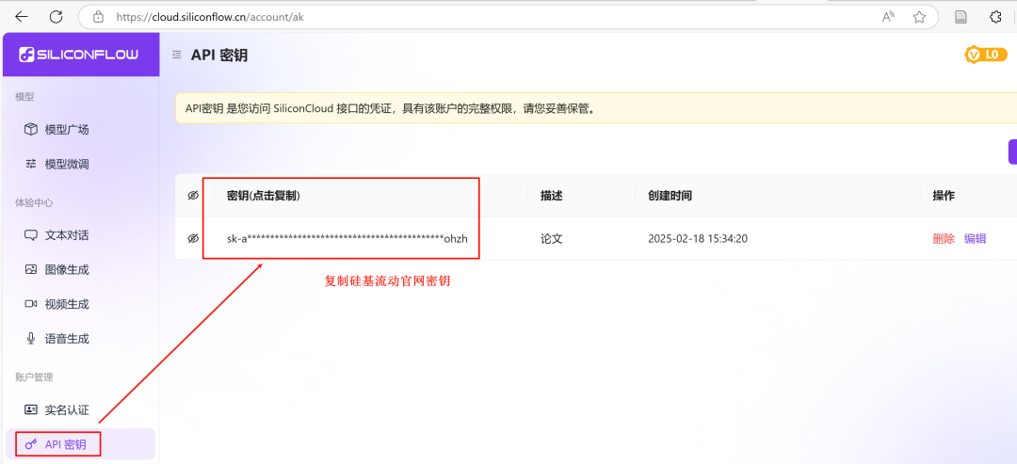Select API 密钥 in sidebar
This screenshot has height=464, width=1017.
pos(81,444)
